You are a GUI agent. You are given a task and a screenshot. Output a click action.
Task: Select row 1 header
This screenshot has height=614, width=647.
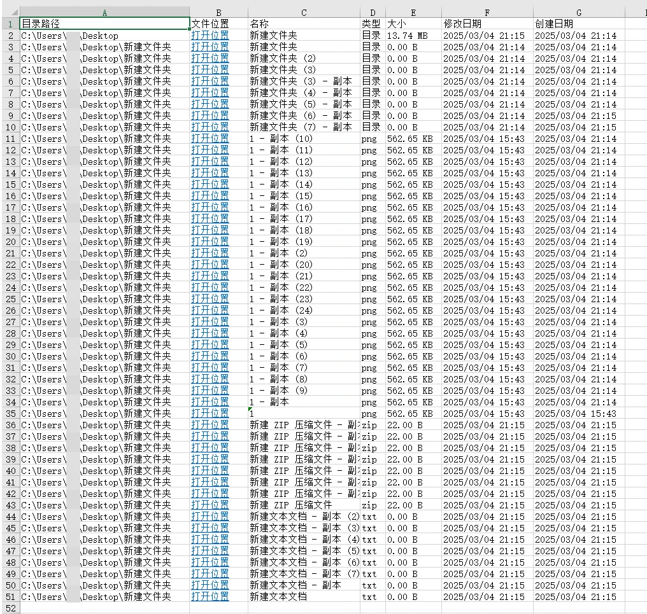10,24
